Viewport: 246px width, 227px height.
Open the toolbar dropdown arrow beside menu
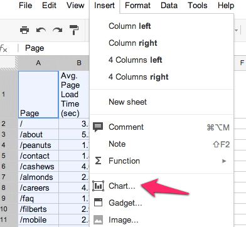click(237, 31)
